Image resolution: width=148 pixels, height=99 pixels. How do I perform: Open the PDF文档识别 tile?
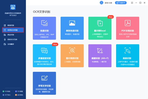128,28
